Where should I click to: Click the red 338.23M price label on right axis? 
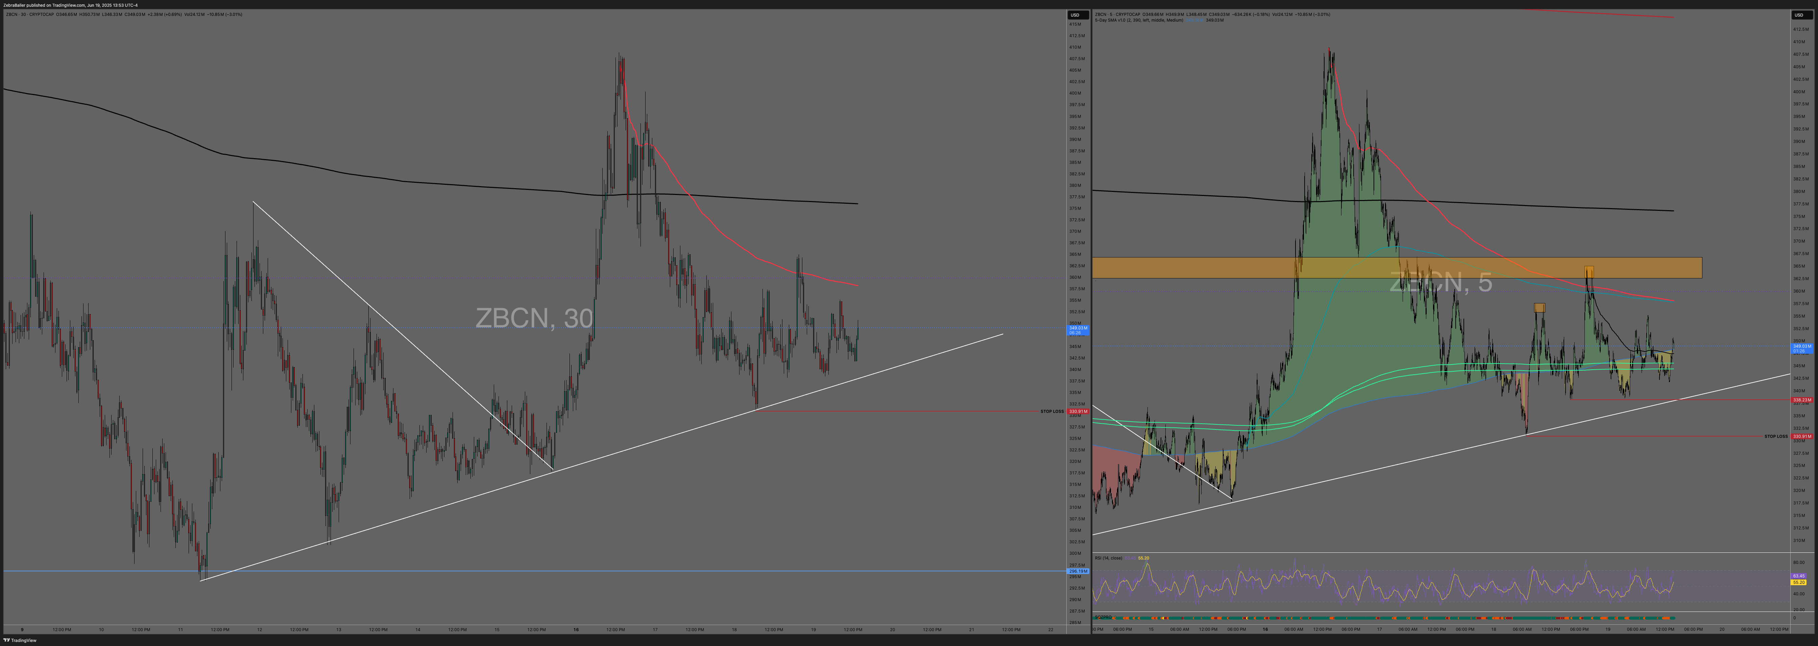[1802, 400]
